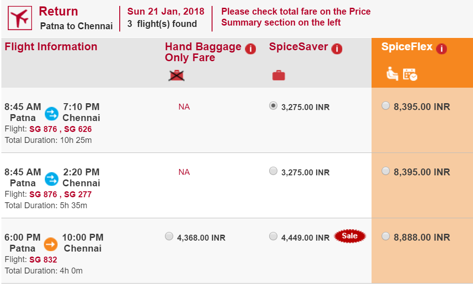This screenshot has height=284, width=473.
Task: Open the Hand Baggage Only Fare info icon
Action: point(250,49)
